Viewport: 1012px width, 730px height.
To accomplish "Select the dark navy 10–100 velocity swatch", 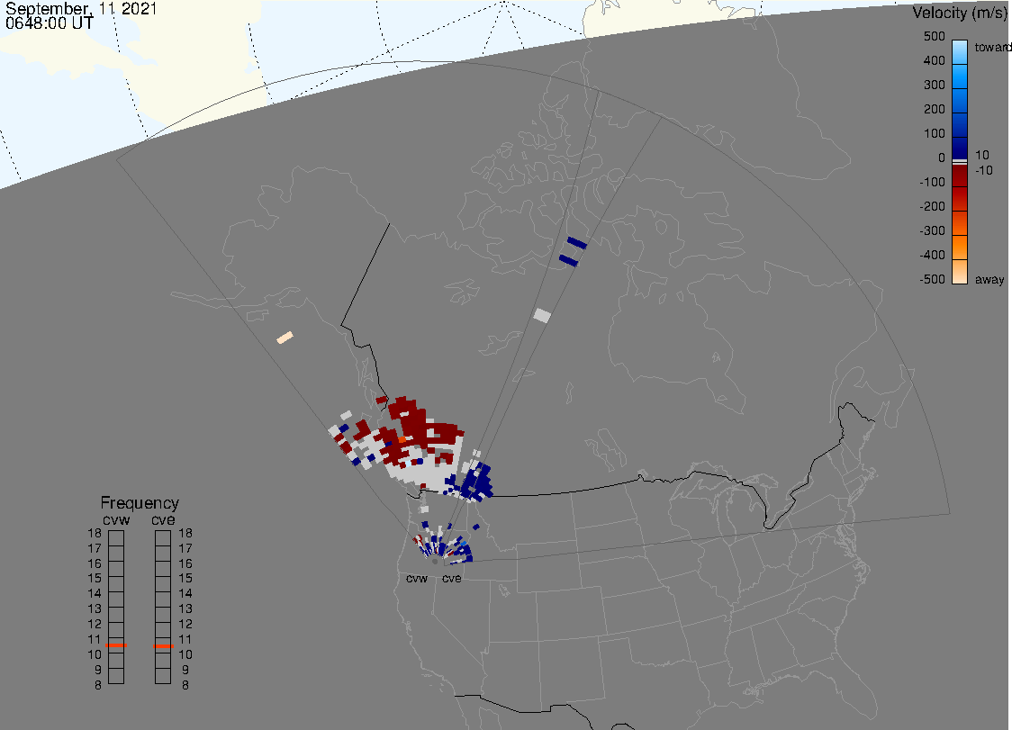I will (960, 148).
